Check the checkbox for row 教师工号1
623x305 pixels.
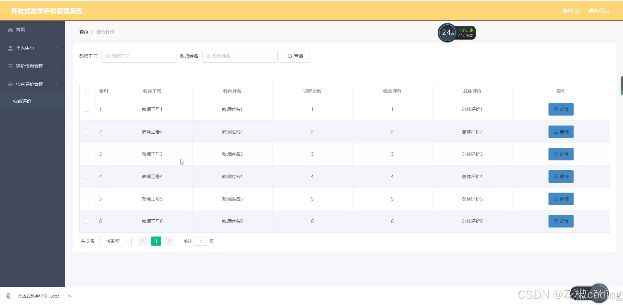(x=87, y=109)
